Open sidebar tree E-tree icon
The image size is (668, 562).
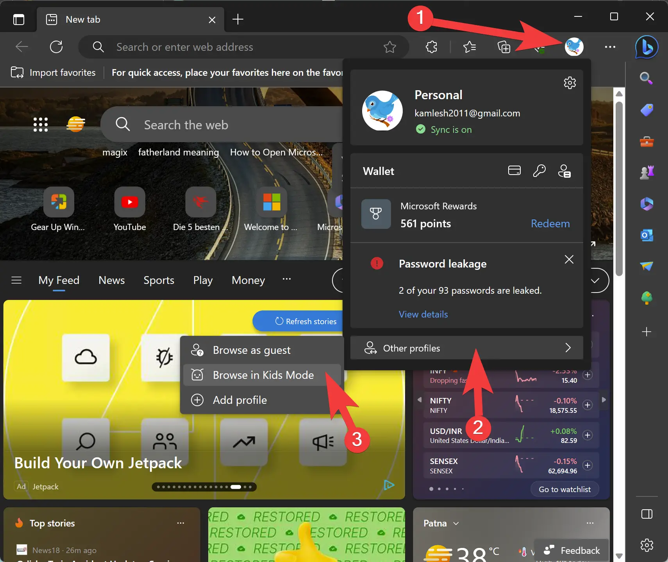(x=647, y=298)
